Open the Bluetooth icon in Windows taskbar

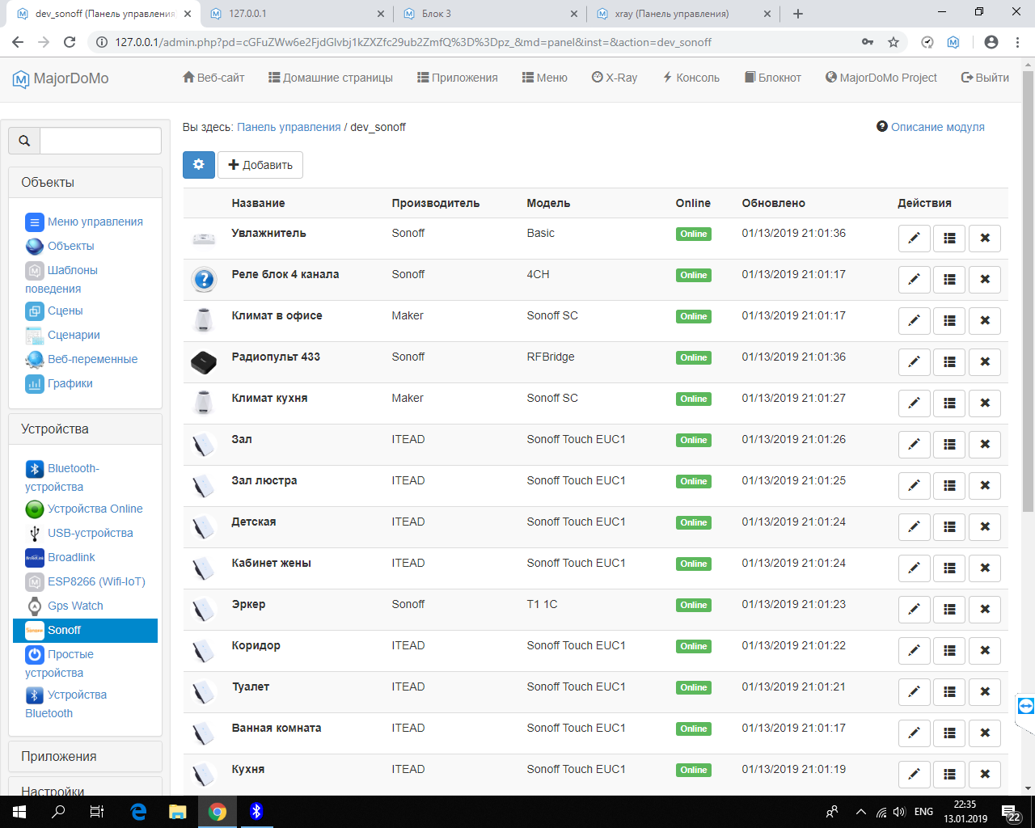(x=256, y=811)
